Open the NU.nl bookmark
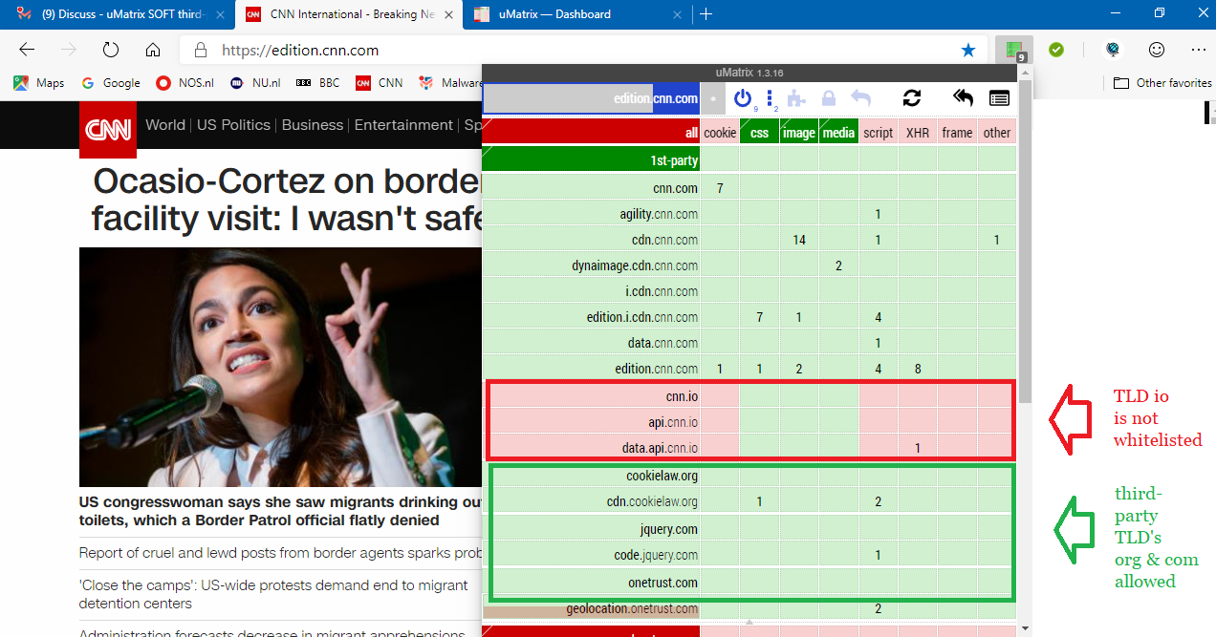The image size is (1216, 637). pyautogui.click(x=255, y=83)
